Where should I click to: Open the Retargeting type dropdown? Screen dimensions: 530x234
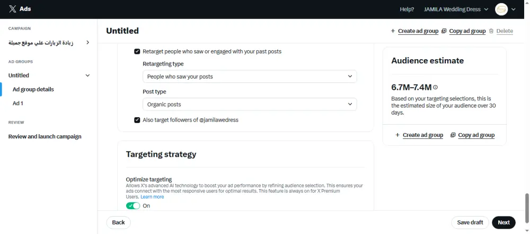pyautogui.click(x=250, y=77)
